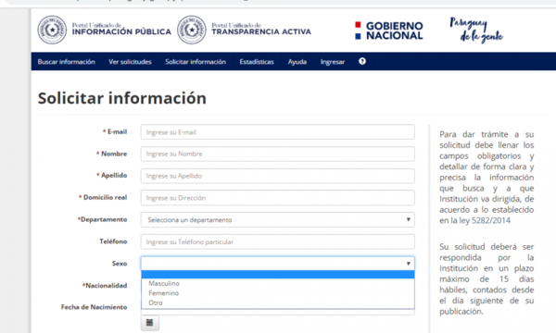556x333 pixels.
Task: Click Ingresar to log in
Action: coord(333,62)
